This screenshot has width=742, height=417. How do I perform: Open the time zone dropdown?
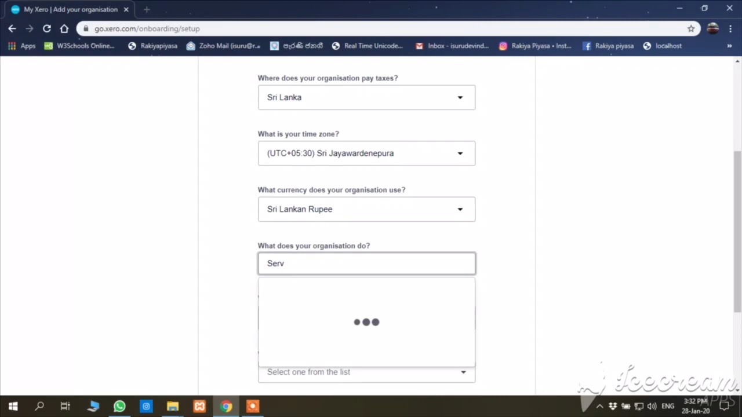click(x=366, y=153)
